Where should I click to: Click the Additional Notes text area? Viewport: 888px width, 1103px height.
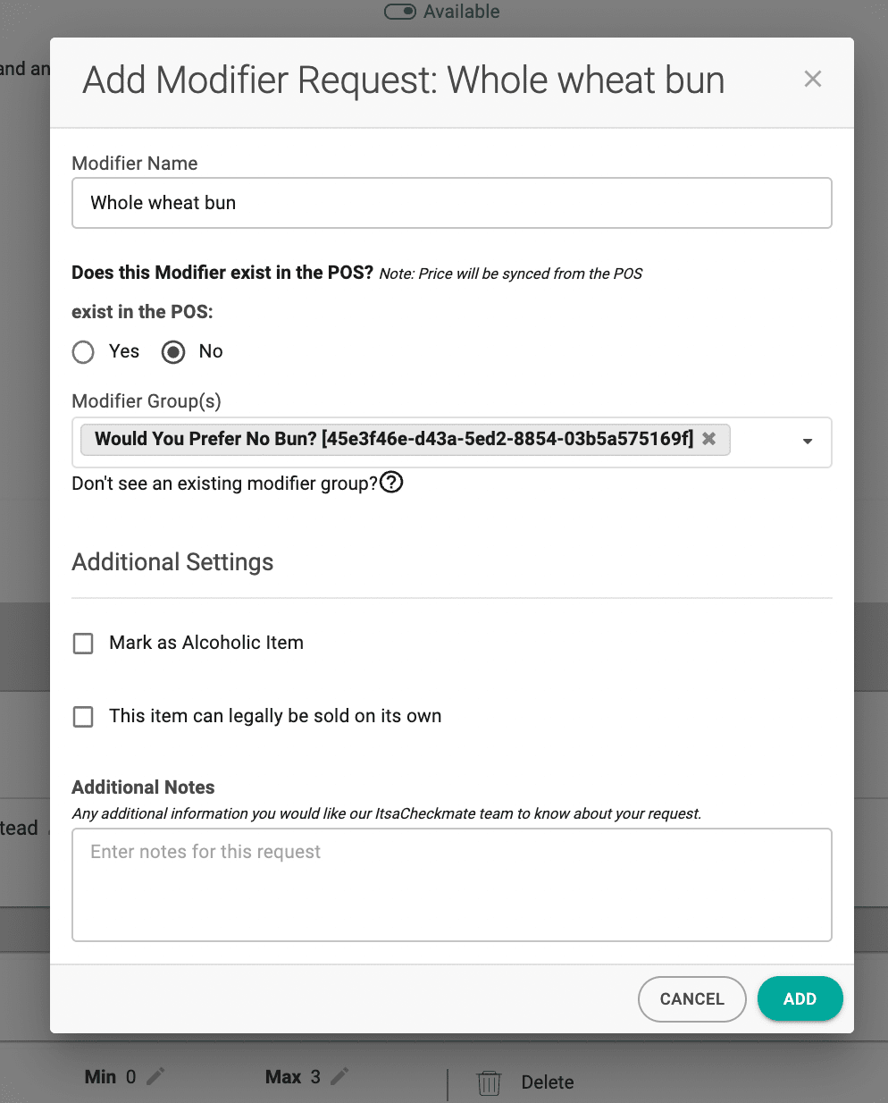click(x=451, y=885)
